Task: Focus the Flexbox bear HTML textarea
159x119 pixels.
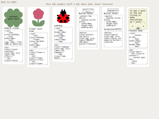Action: coord(138,56)
